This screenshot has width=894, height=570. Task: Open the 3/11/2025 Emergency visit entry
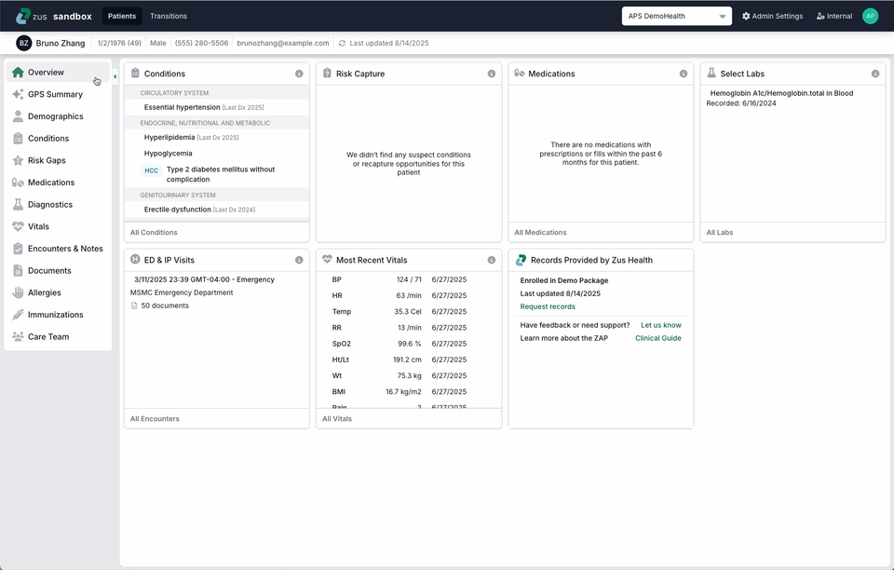coord(204,279)
